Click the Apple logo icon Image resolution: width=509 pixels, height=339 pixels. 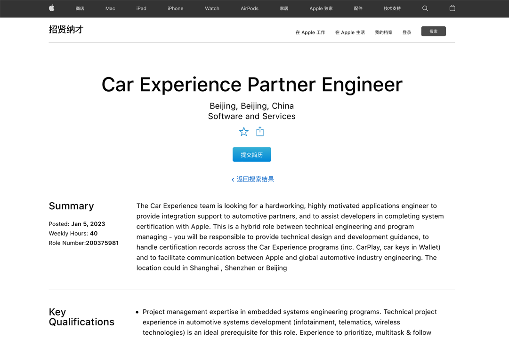(x=52, y=8)
